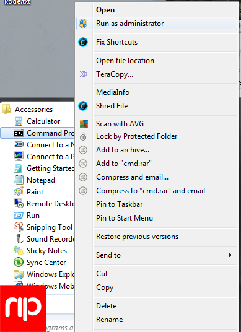
Task: Click the archive icon beside Add to "cmd.rar"
Action: coord(83,164)
